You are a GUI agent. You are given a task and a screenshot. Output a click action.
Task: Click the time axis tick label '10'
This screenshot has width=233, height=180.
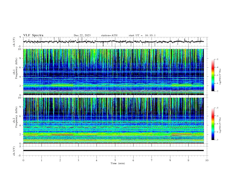pyautogui.click(x=207, y=160)
